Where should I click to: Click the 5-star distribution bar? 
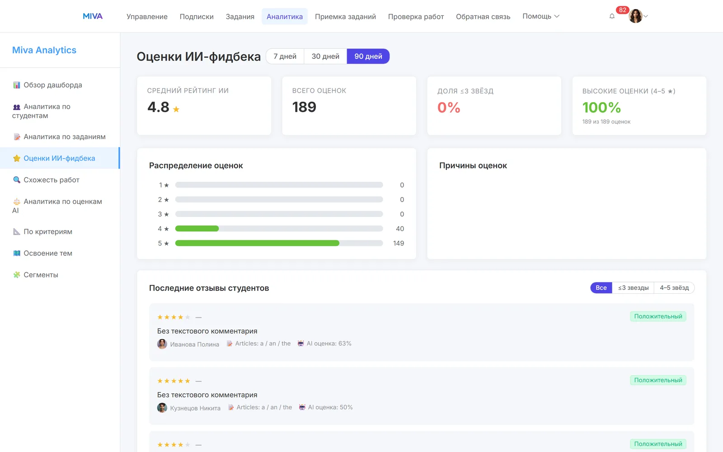pos(279,243)
